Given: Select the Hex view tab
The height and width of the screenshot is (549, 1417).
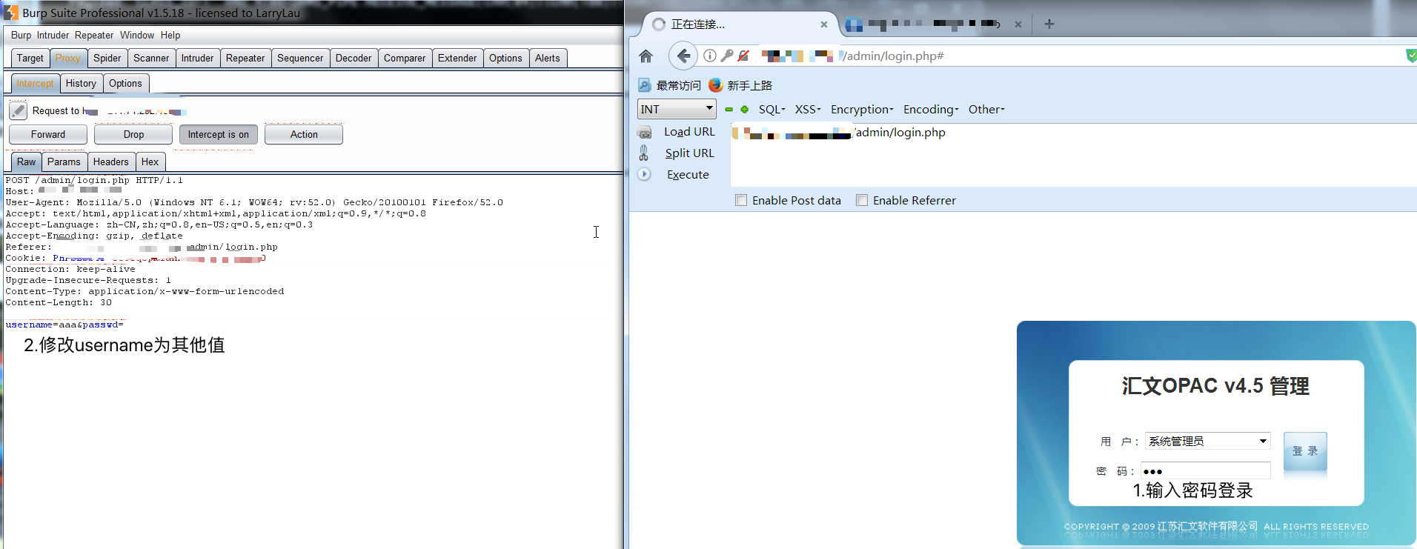Looking at the screenshot, I should pos(150,162).
